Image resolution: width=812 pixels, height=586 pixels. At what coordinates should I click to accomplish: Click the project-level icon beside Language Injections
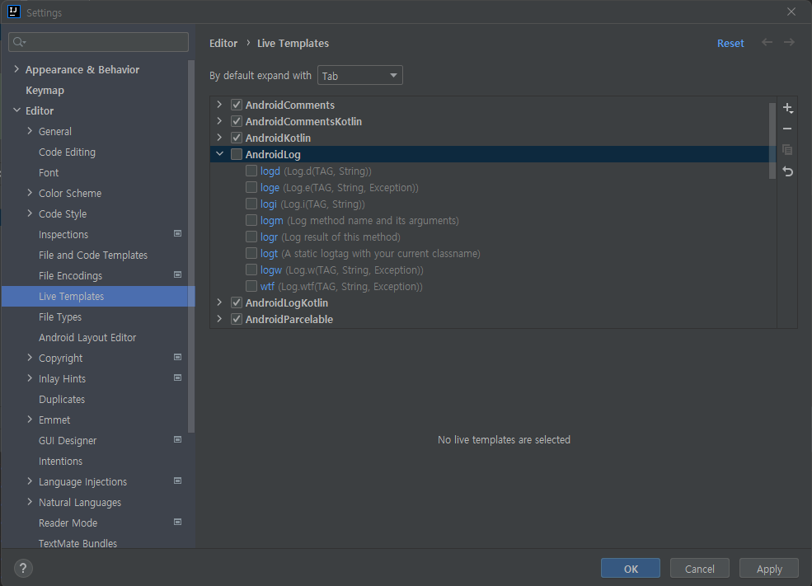point(177,481)
